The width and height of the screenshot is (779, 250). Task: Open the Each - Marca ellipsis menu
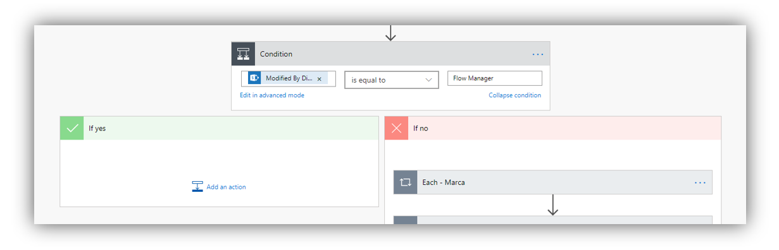pyautogui.click(x=700, y=182)
